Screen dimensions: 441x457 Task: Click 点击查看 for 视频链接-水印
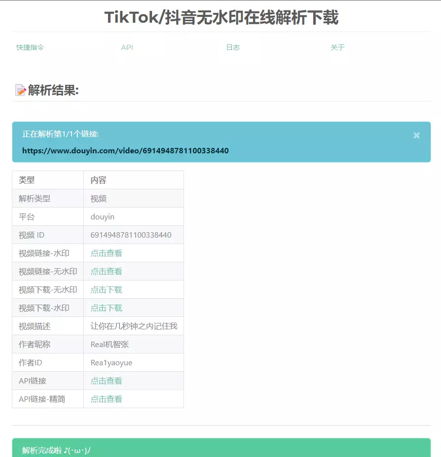tap(106, 253)
